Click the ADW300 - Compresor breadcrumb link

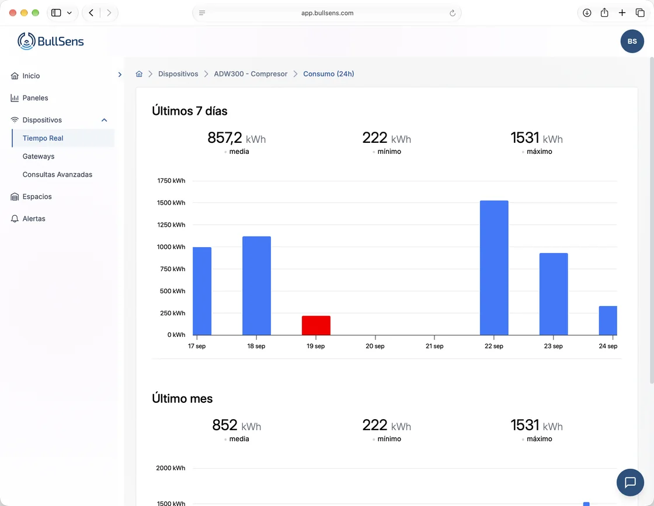coord(251,73)
